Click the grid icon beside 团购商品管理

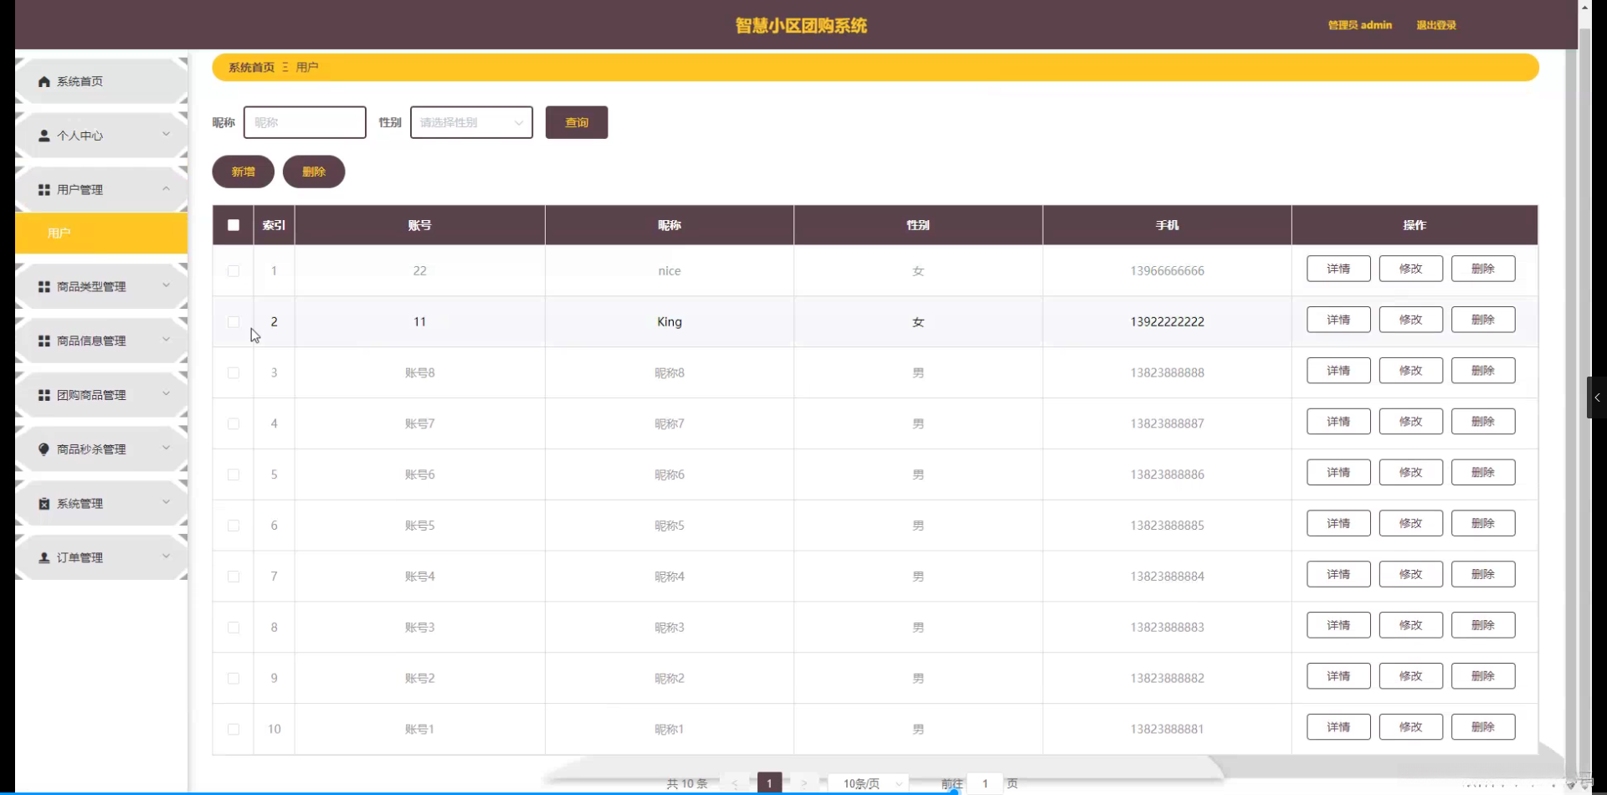point(44,395)
